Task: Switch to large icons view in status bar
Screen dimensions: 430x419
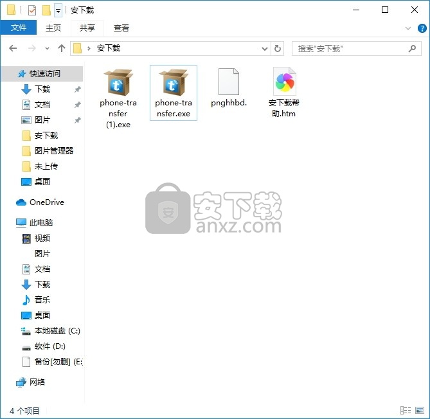Action: (x=420, y=410)
